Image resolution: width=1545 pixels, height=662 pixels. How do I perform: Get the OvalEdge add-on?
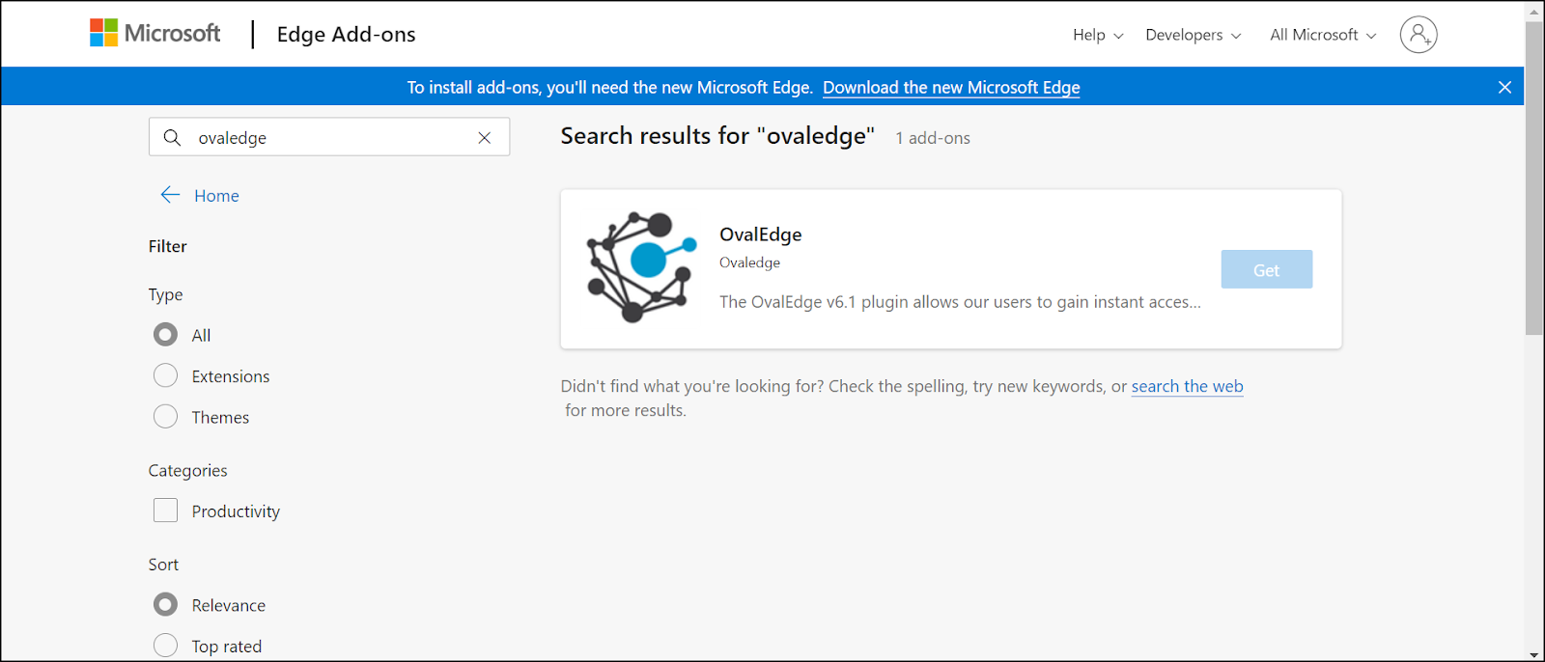[x=1266, y=269]
